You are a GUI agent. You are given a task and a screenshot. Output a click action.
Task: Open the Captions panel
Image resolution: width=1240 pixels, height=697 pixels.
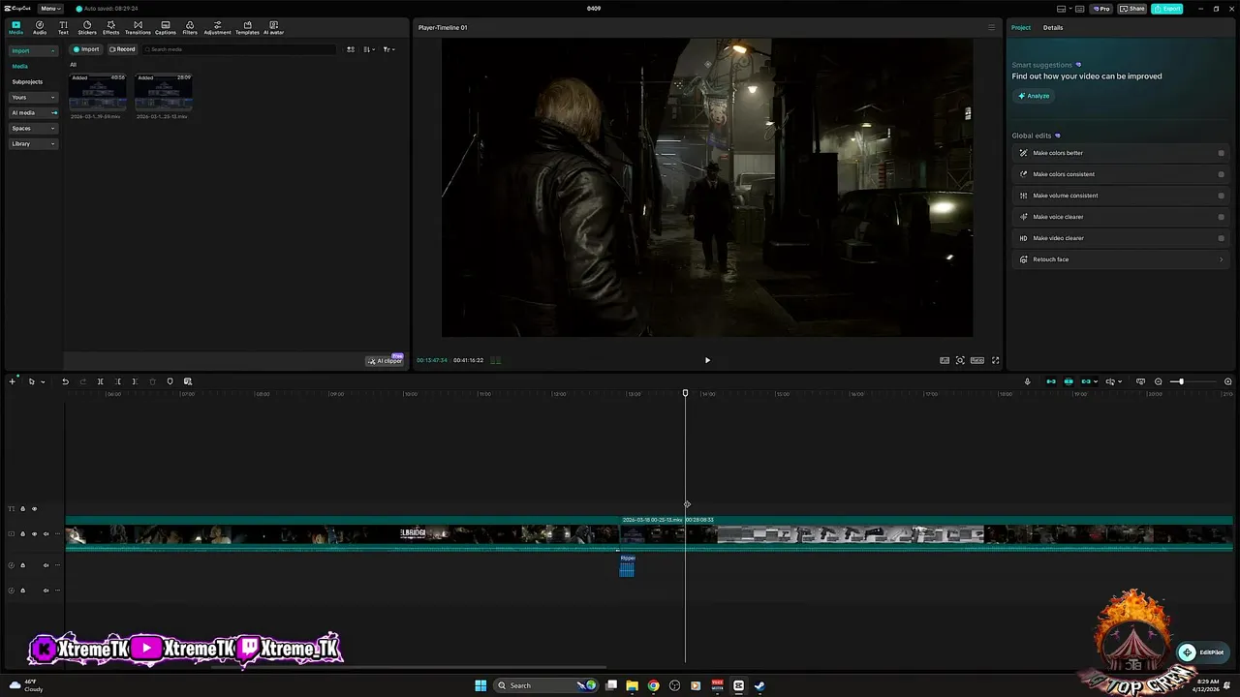[x=166, y=27]
